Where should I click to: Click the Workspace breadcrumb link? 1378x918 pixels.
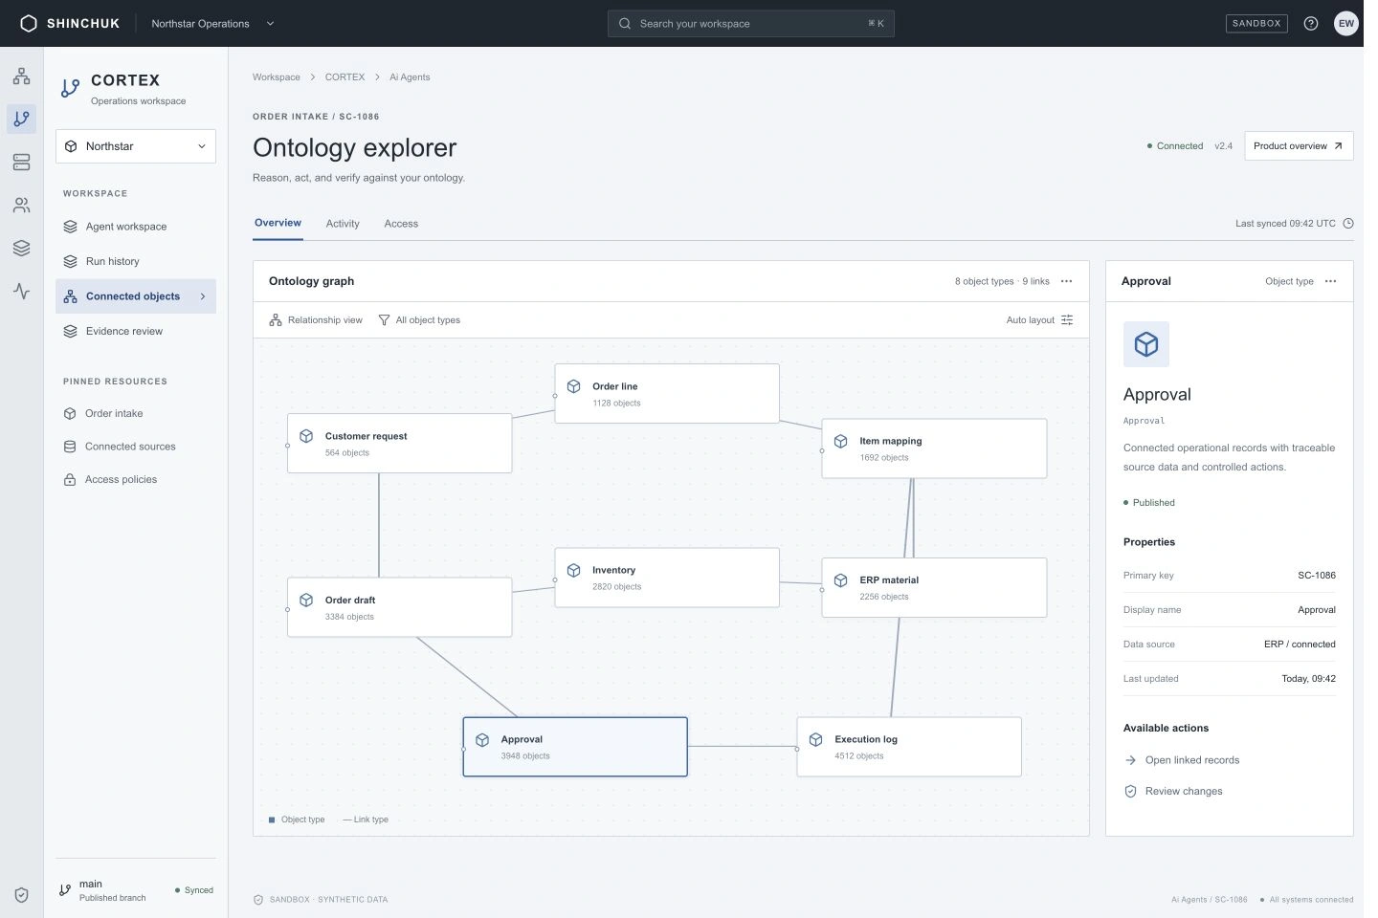(277, 77)
